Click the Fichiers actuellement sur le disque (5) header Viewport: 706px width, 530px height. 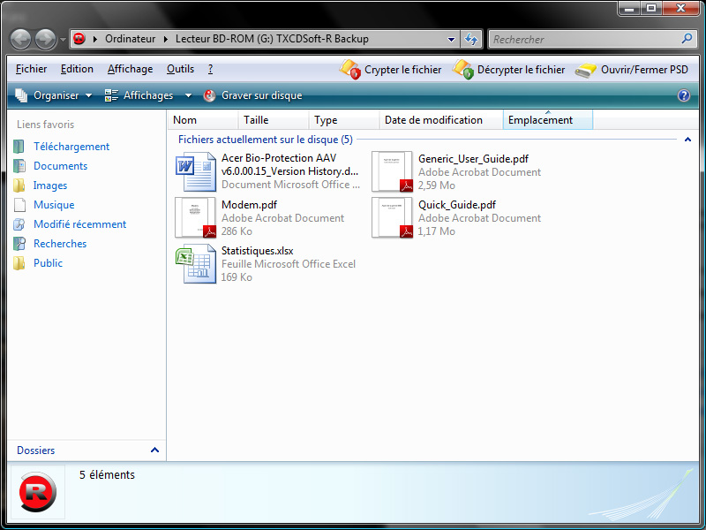pyautogui.click(x=266, y=140)
